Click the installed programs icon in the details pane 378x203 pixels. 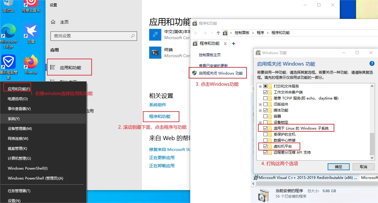coord(263,195)
